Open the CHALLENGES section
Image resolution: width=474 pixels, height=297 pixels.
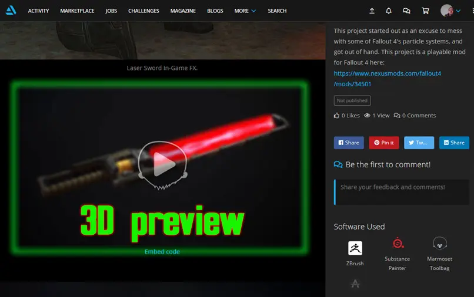(x=143, y=11)
